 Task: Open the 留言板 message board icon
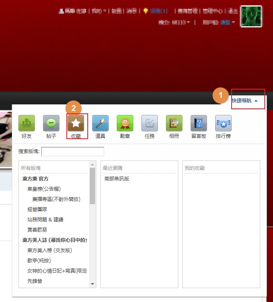[199, 123]
